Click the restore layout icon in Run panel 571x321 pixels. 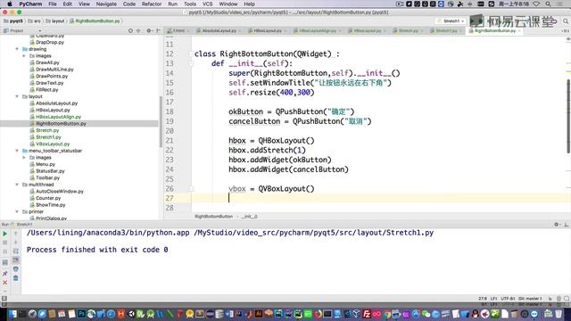coord(5,262)
